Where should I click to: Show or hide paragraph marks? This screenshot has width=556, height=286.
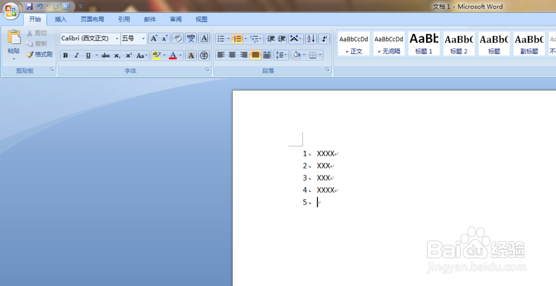[x=324, y=38]
